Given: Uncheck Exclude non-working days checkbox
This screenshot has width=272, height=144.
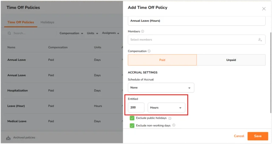Looking at the screenshot, I should [x=132, y=126].
